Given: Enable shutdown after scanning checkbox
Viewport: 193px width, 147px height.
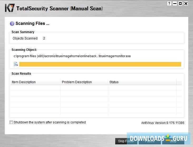Looking at the screenshot, I should (11, 122).
